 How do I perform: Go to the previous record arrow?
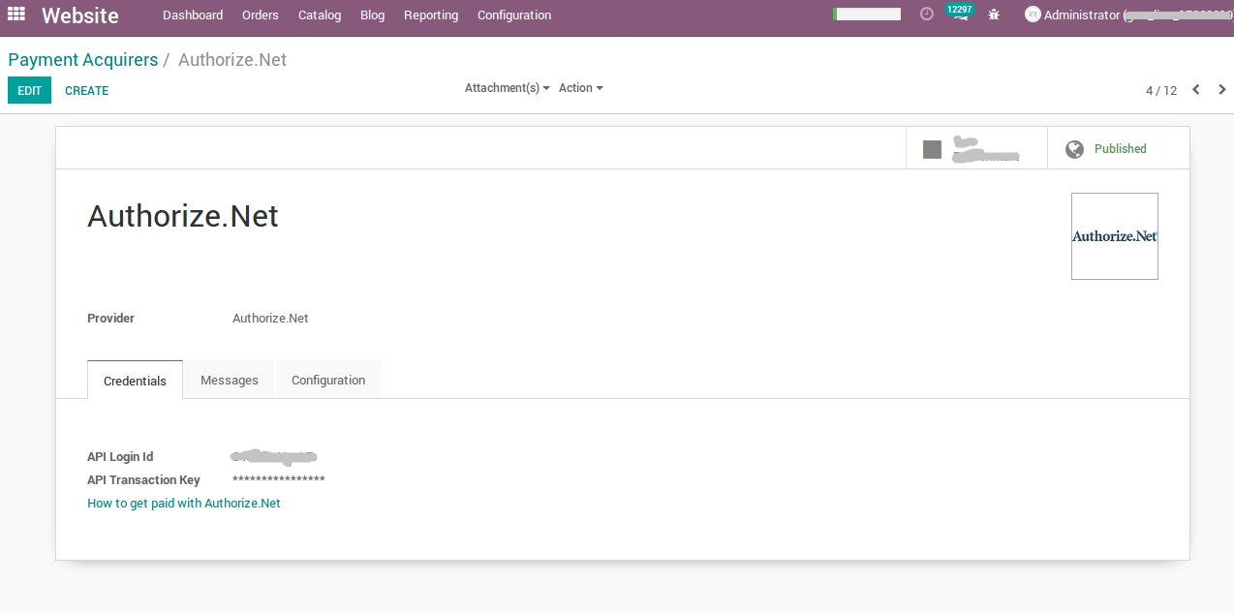click(x=1196, y=90)
